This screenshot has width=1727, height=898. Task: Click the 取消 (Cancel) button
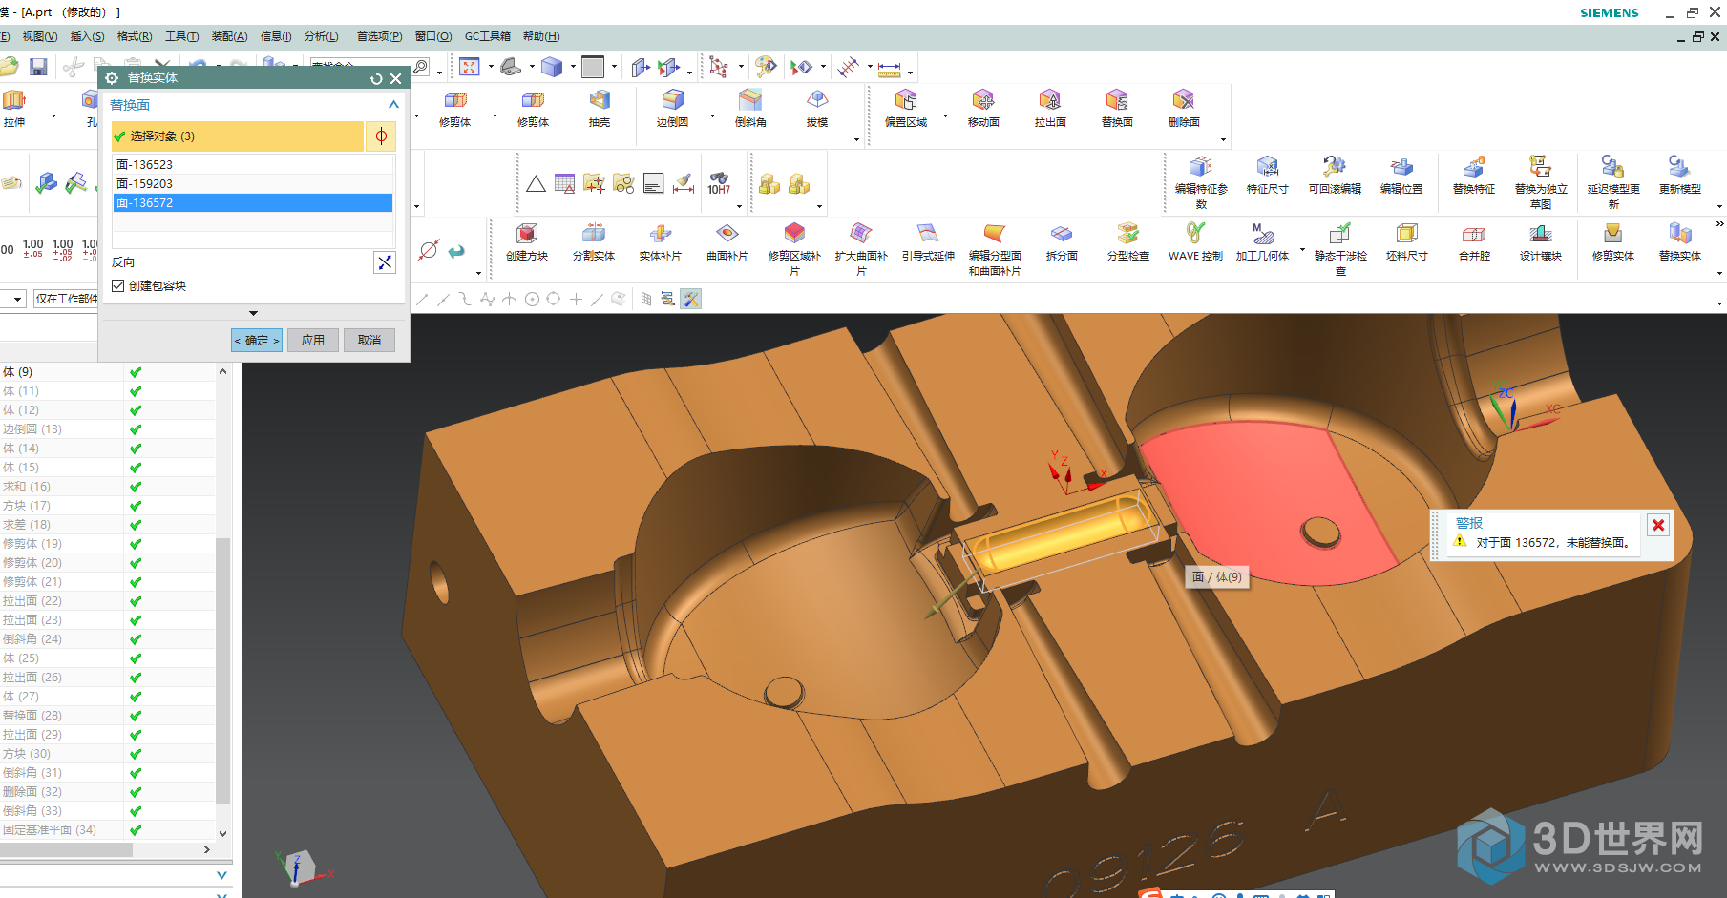point(369,341)
